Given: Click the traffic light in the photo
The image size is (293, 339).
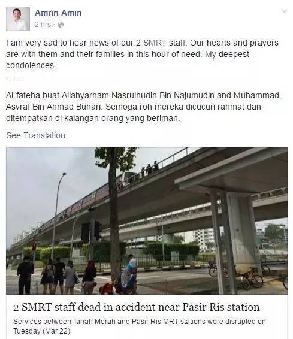Looking at the screenshot, I should click(x=92, y=231).
